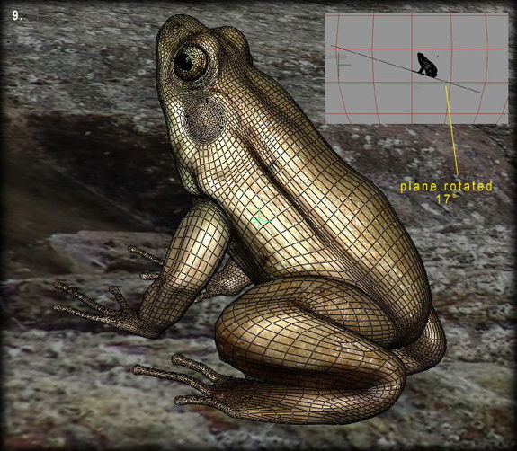The height and width of the screenshot is (451, 517).
Task: Select the circular eardrum mesh behind the eye
Action: tap(206, 119)
